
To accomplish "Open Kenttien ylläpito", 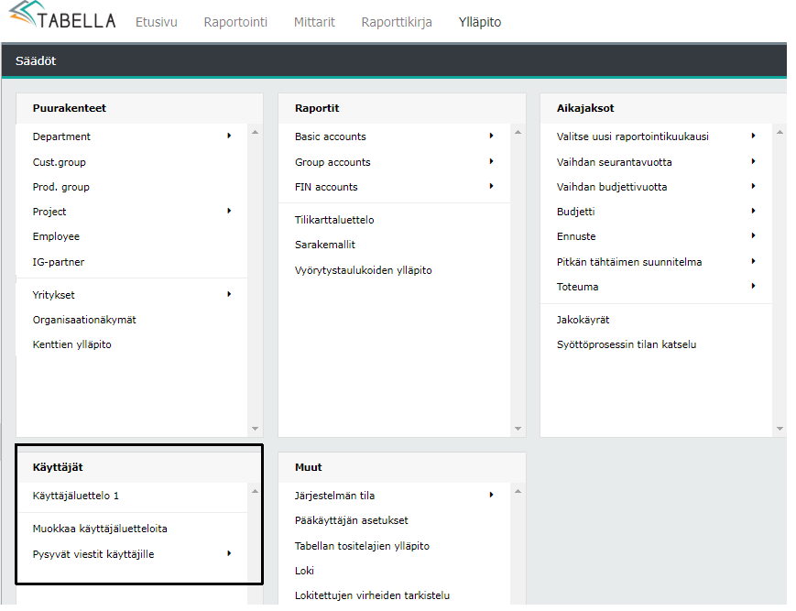I will pos(72,344).
